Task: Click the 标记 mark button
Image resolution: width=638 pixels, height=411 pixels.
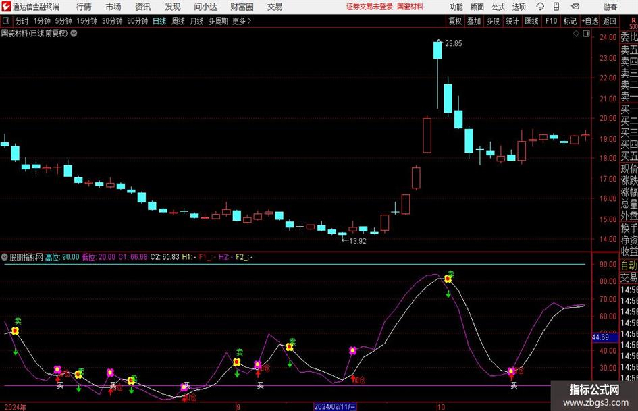Action: coord(570,21)
